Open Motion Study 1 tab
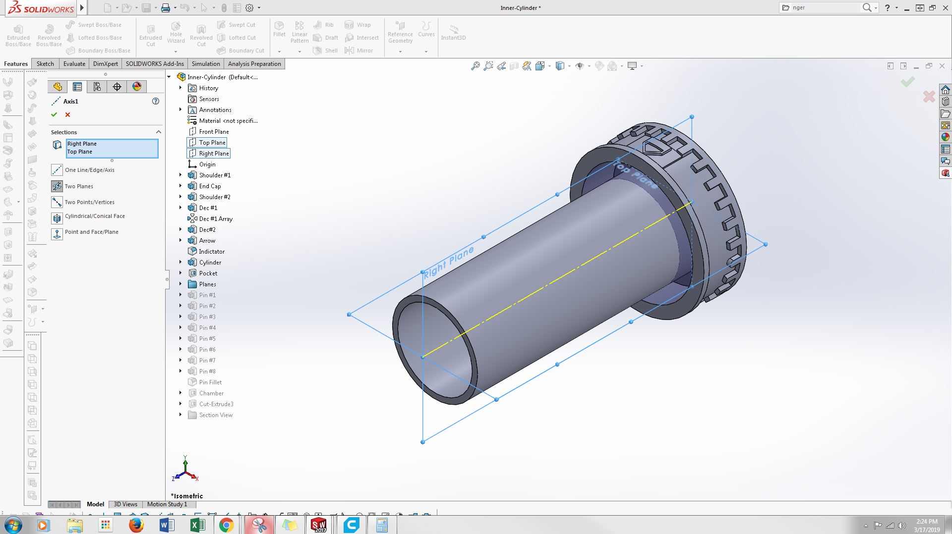Screen dimensions: 952x534 click(x=167, y=504)
